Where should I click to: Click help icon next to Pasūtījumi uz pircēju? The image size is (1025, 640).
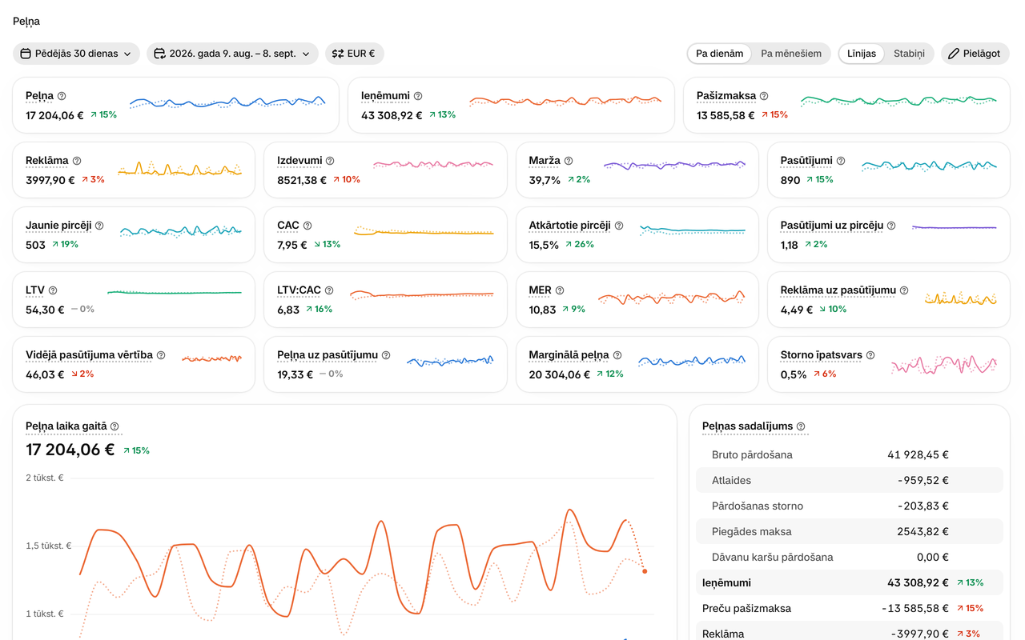[x=891, y=226]
